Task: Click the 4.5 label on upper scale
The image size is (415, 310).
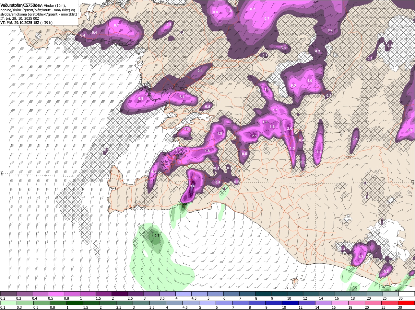Action: tap(194, 298)
